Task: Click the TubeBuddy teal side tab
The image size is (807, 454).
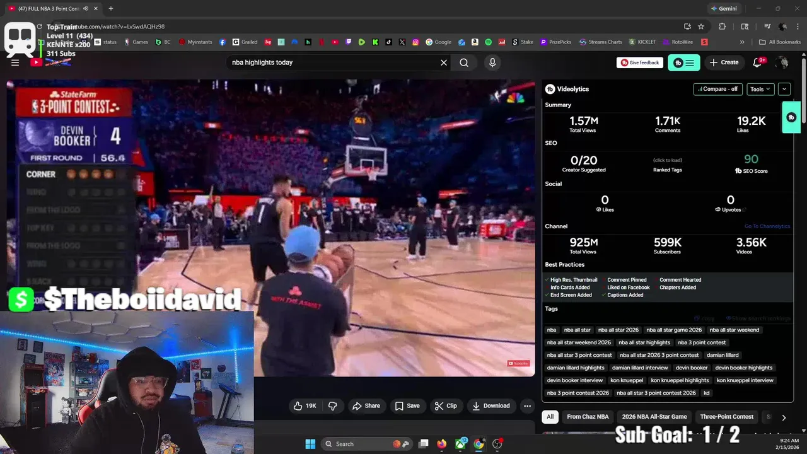Action: [x=791, y=117]
